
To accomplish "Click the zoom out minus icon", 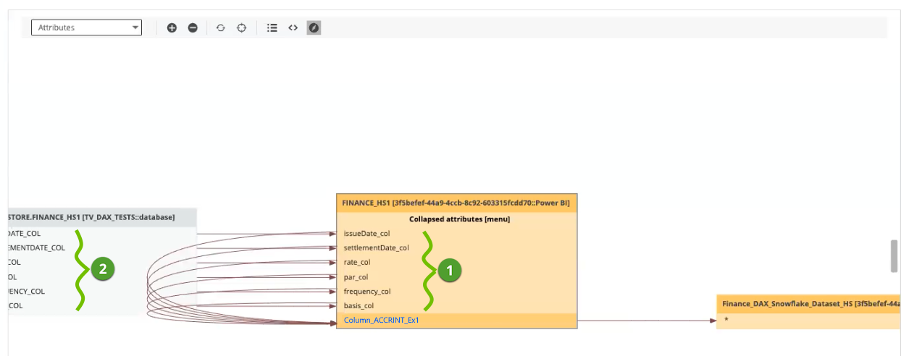I will [x=193, y=27].
